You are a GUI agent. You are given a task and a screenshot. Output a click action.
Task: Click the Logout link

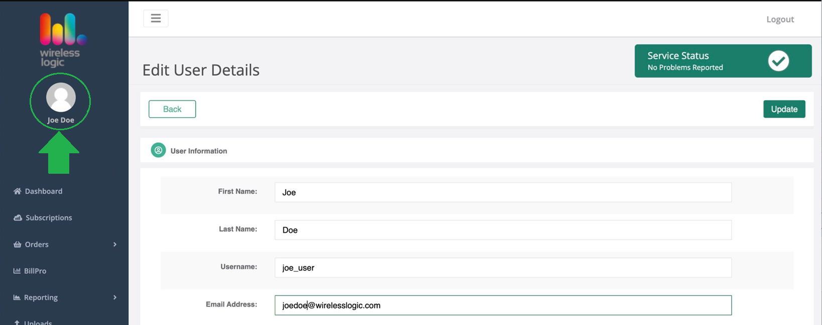tap(780, 20)
